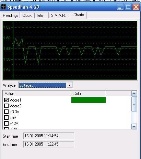Select the Charts tab
141x159 pixels.
coord(79,15)
